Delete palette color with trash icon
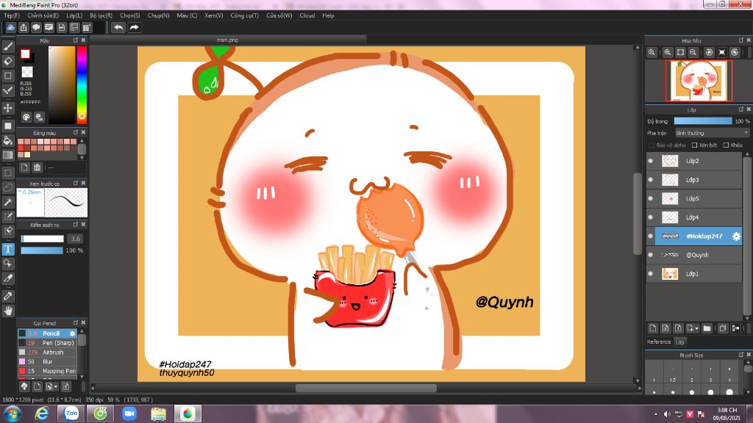The width and height of the screenshot is (753, 423). click(x=37, y=167)
